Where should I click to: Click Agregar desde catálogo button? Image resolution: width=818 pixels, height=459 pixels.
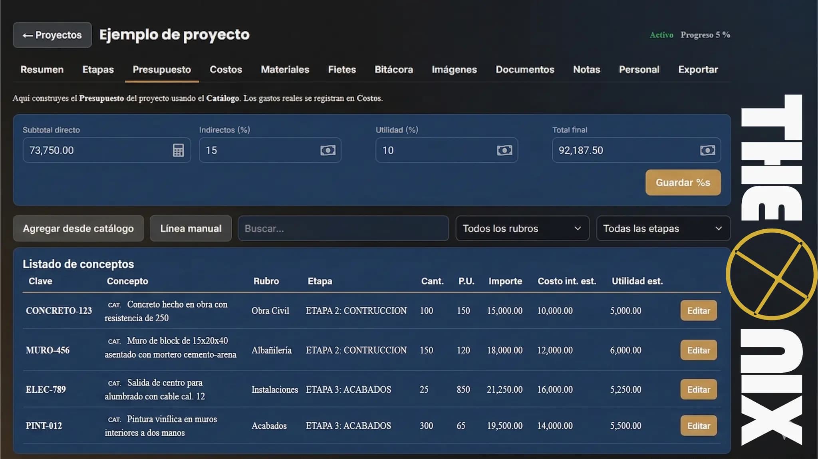pyautogui.click(x=78, y=229)
